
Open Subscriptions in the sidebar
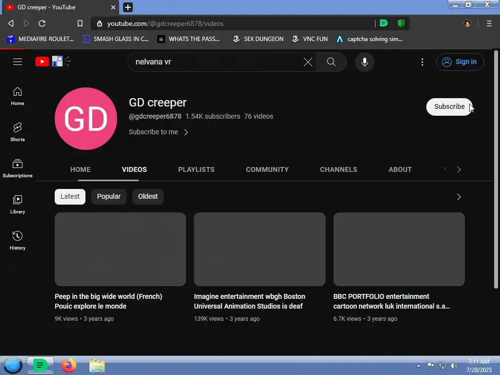click(18, 168)
